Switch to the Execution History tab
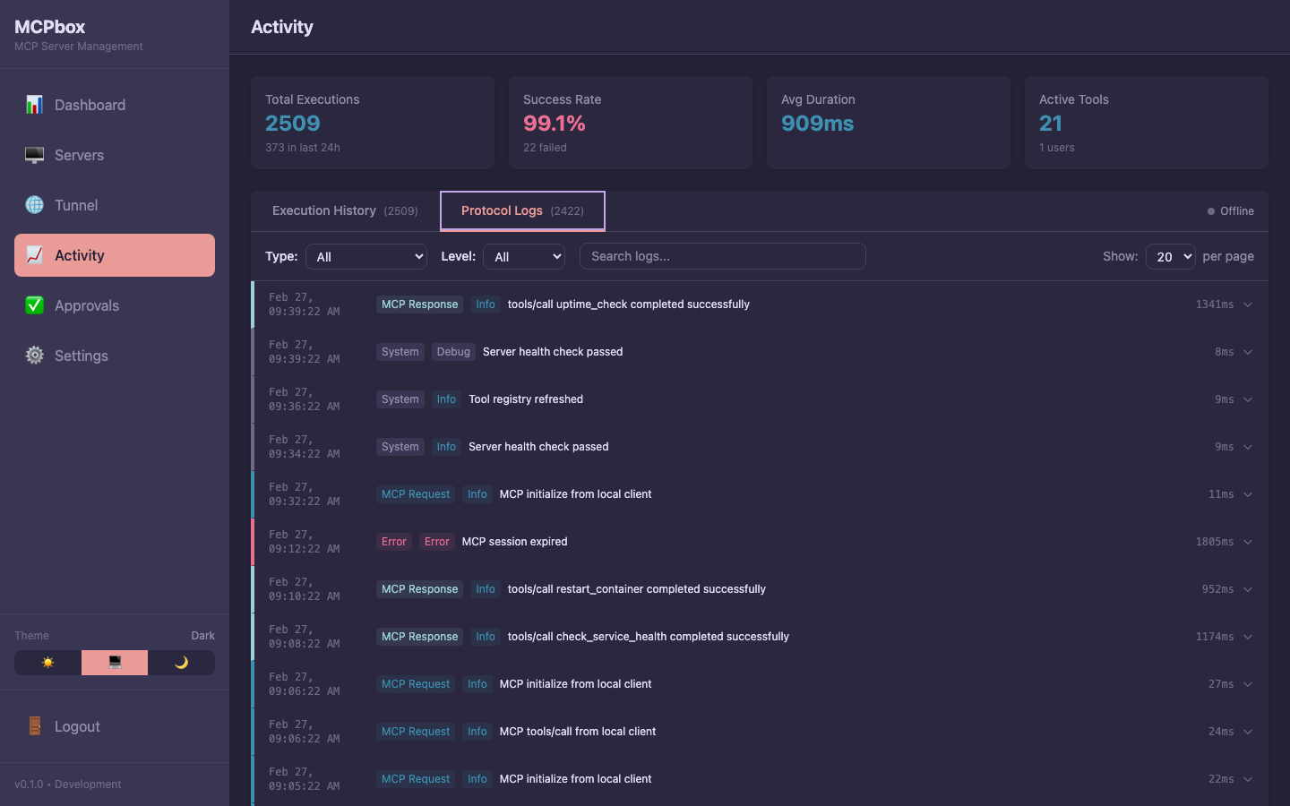Screen dimensions: 1290x806 tap(344, 210)
